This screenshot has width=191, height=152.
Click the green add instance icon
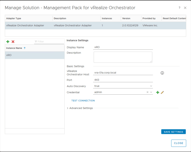tap(8, 42)
